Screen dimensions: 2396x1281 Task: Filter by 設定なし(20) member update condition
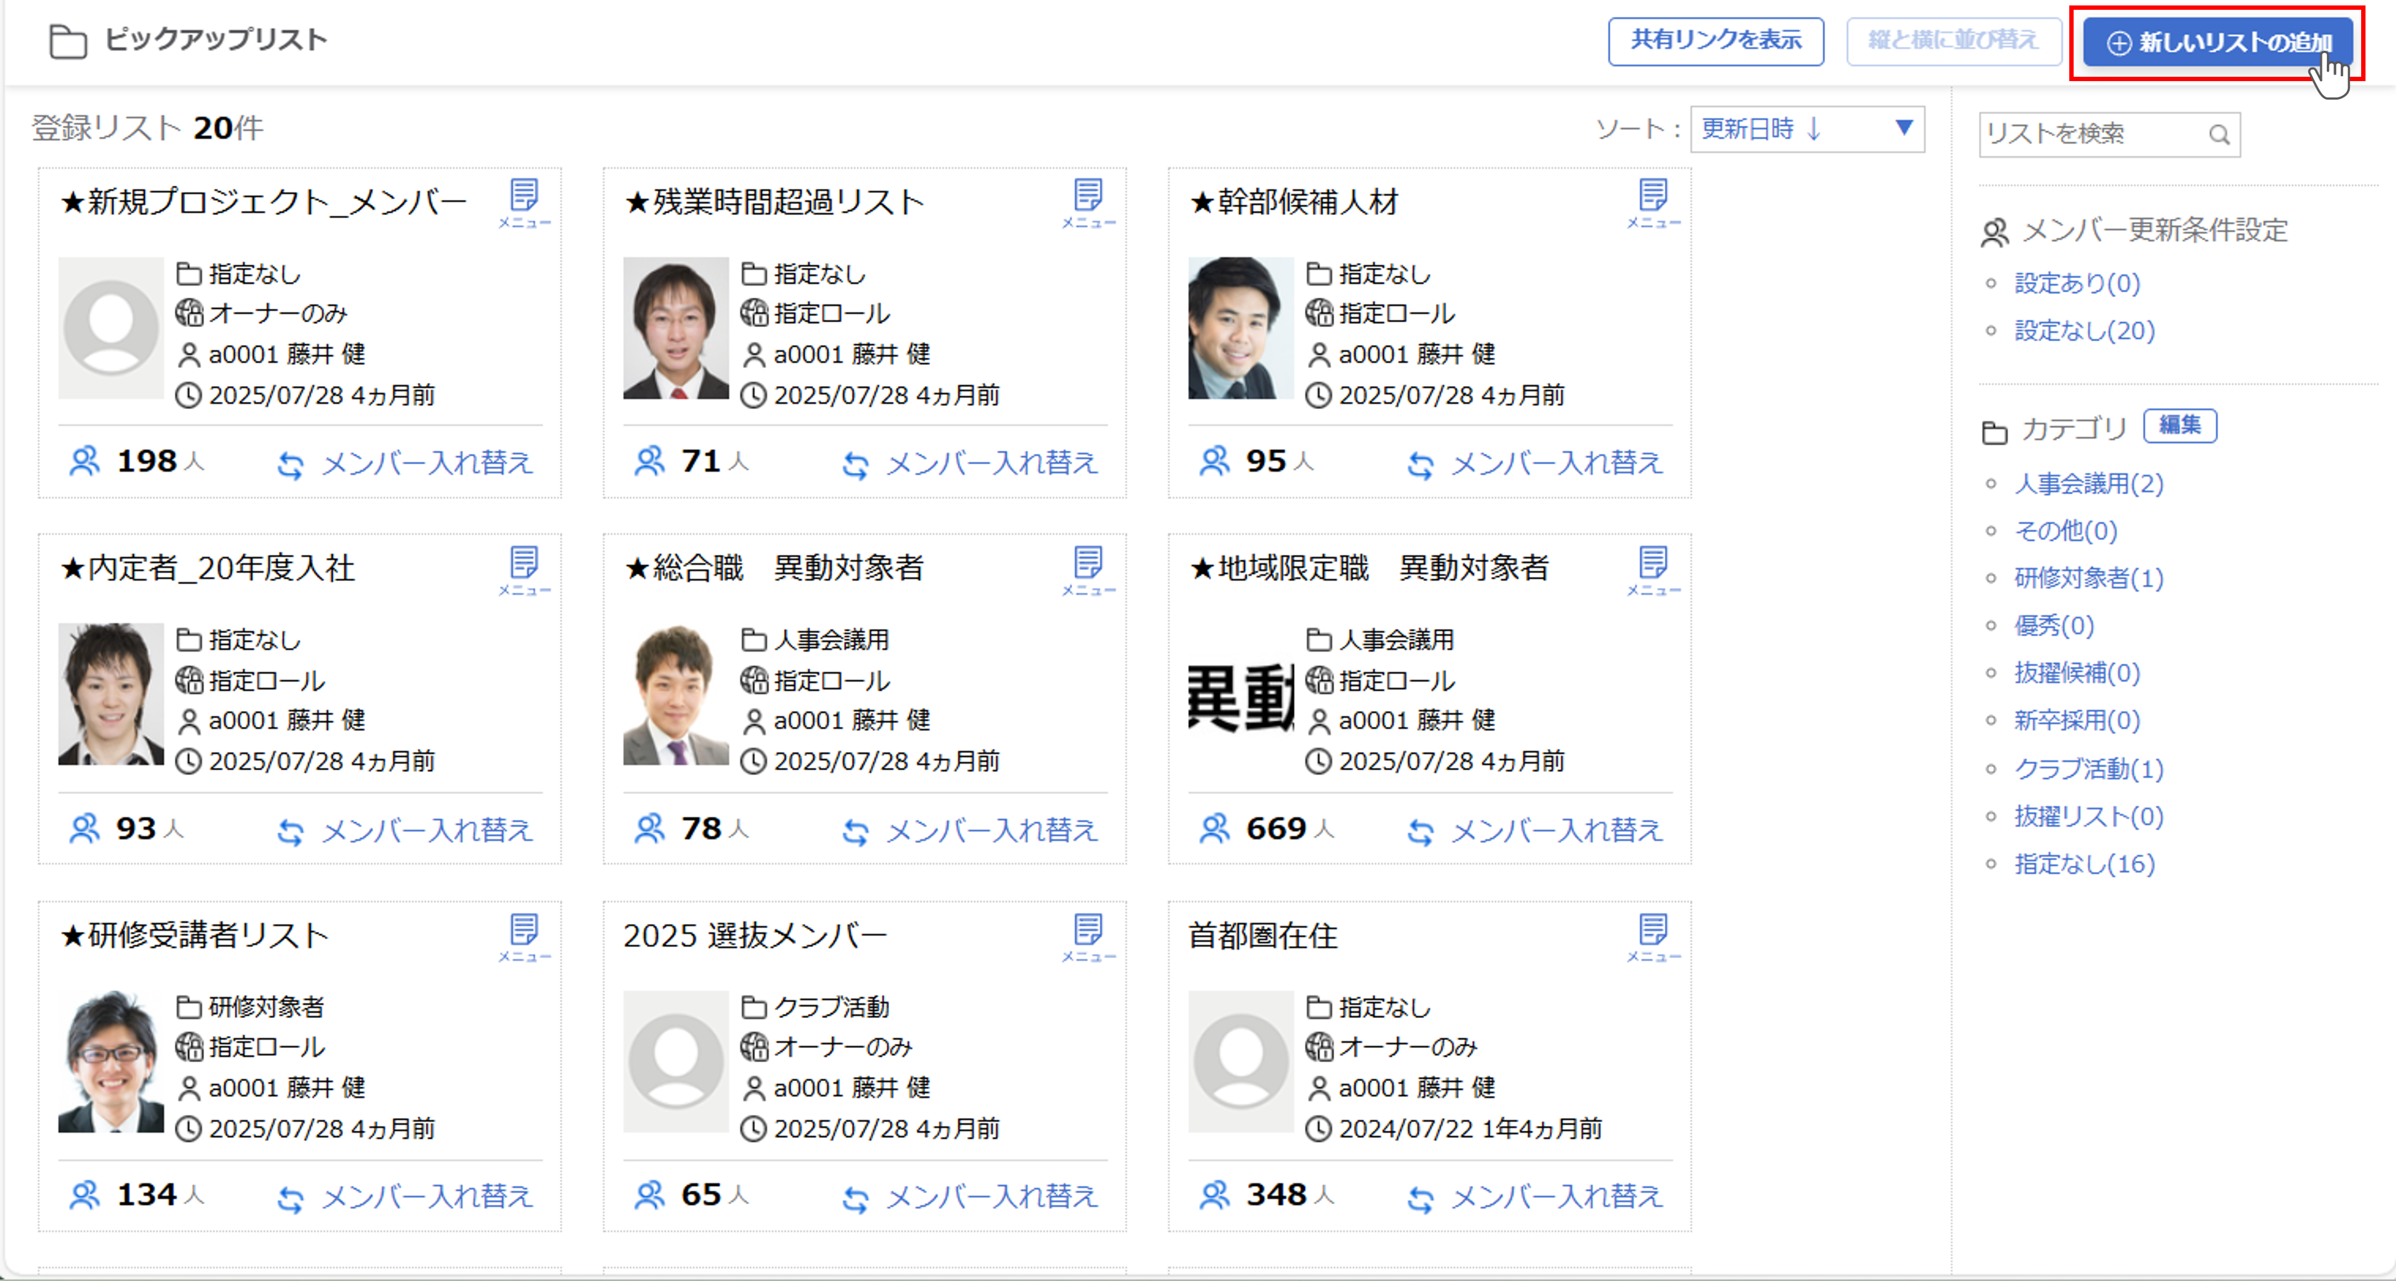(x=2083, y=331)
